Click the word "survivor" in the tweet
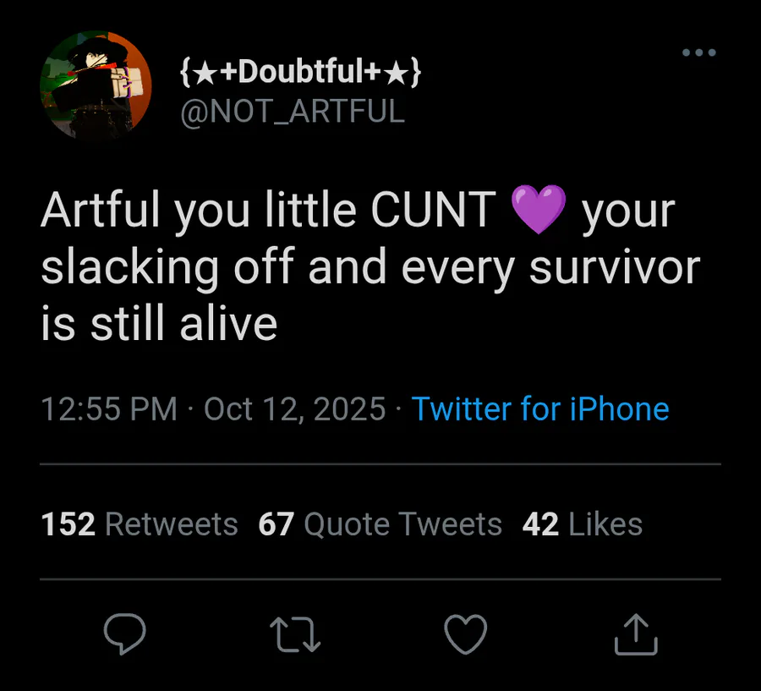 [615, 267]
